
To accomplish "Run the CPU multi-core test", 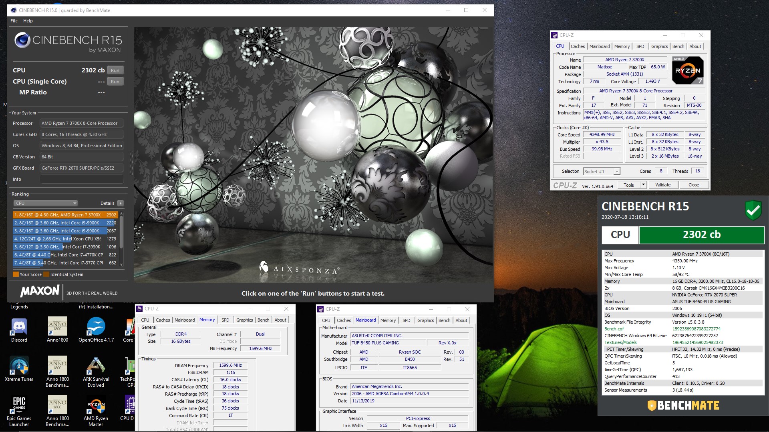I will (115, 70).
